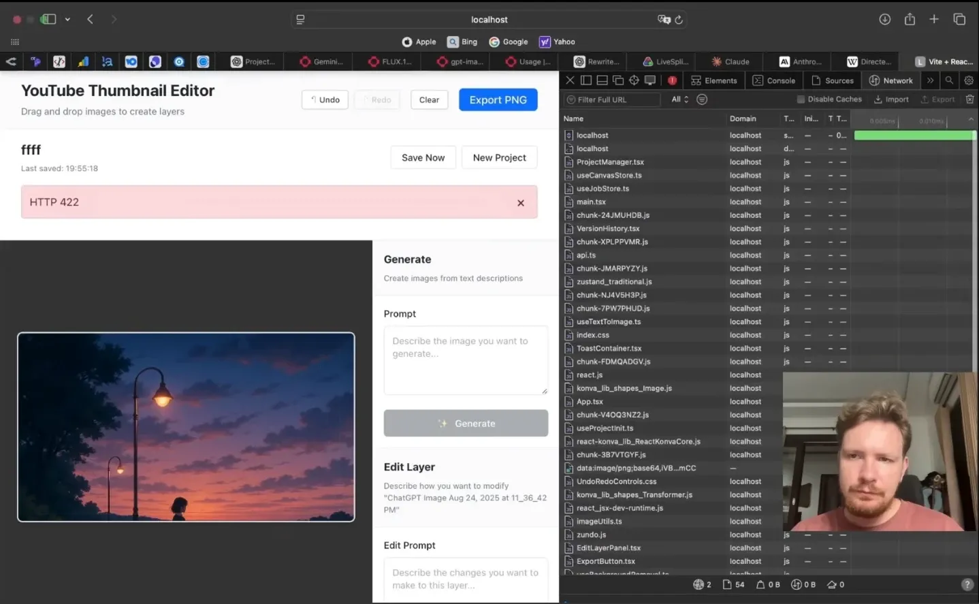
Task: Switch to the Elements tab
Action: pos(713,80)
